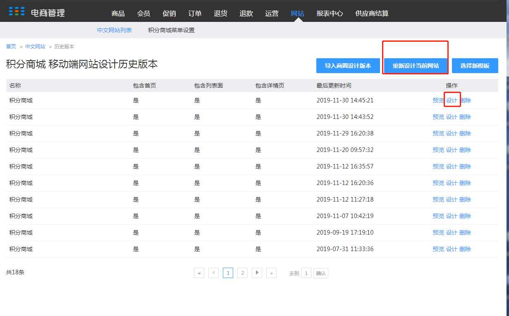Preview the 2019-11-30 14:43:52 version
This screenshot has height=316, width=509.
coord(438,117)
